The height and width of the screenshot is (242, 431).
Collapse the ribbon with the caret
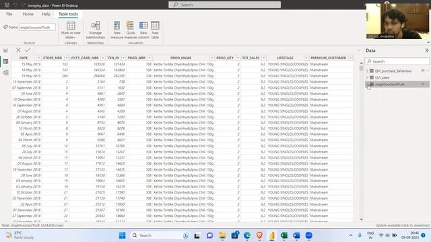click(x=428, y=42)
